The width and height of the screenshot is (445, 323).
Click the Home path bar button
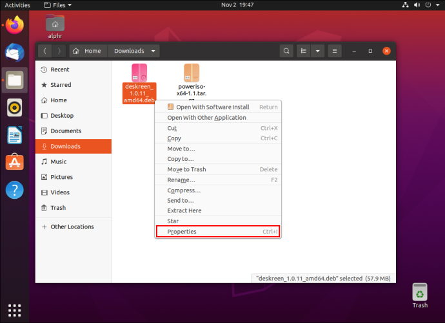[x=88, y=51]
